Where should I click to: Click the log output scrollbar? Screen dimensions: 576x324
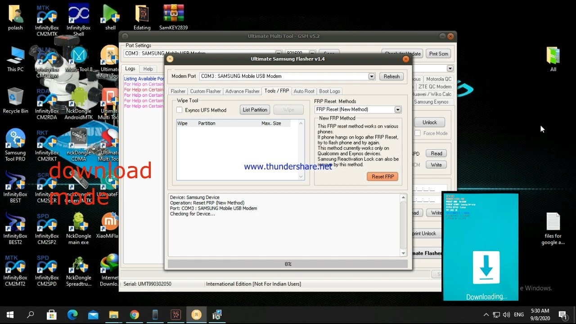point(404,225)
